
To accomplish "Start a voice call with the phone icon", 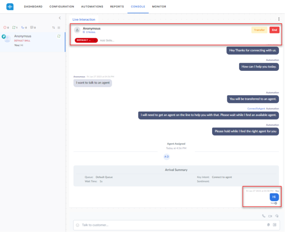I will [x=264, y=216].
